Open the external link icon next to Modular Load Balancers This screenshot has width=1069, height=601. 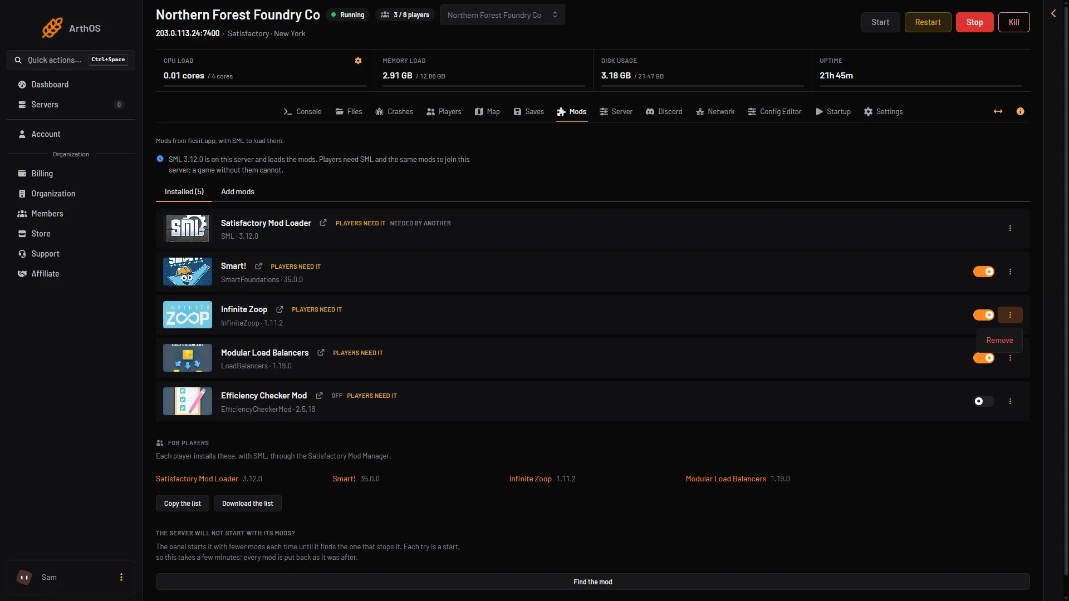click(x=321, y=353)
